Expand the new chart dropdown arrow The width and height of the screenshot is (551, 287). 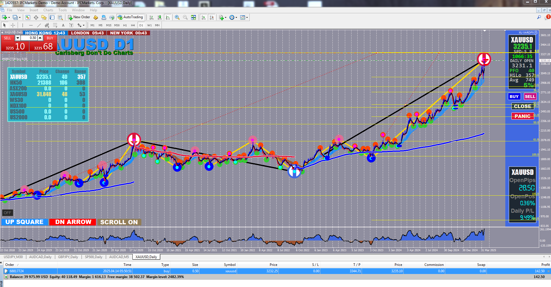click(9, 17)
